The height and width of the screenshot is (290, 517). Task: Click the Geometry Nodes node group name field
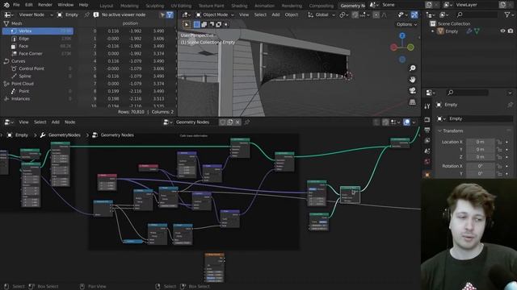click(x=195, y=122)
